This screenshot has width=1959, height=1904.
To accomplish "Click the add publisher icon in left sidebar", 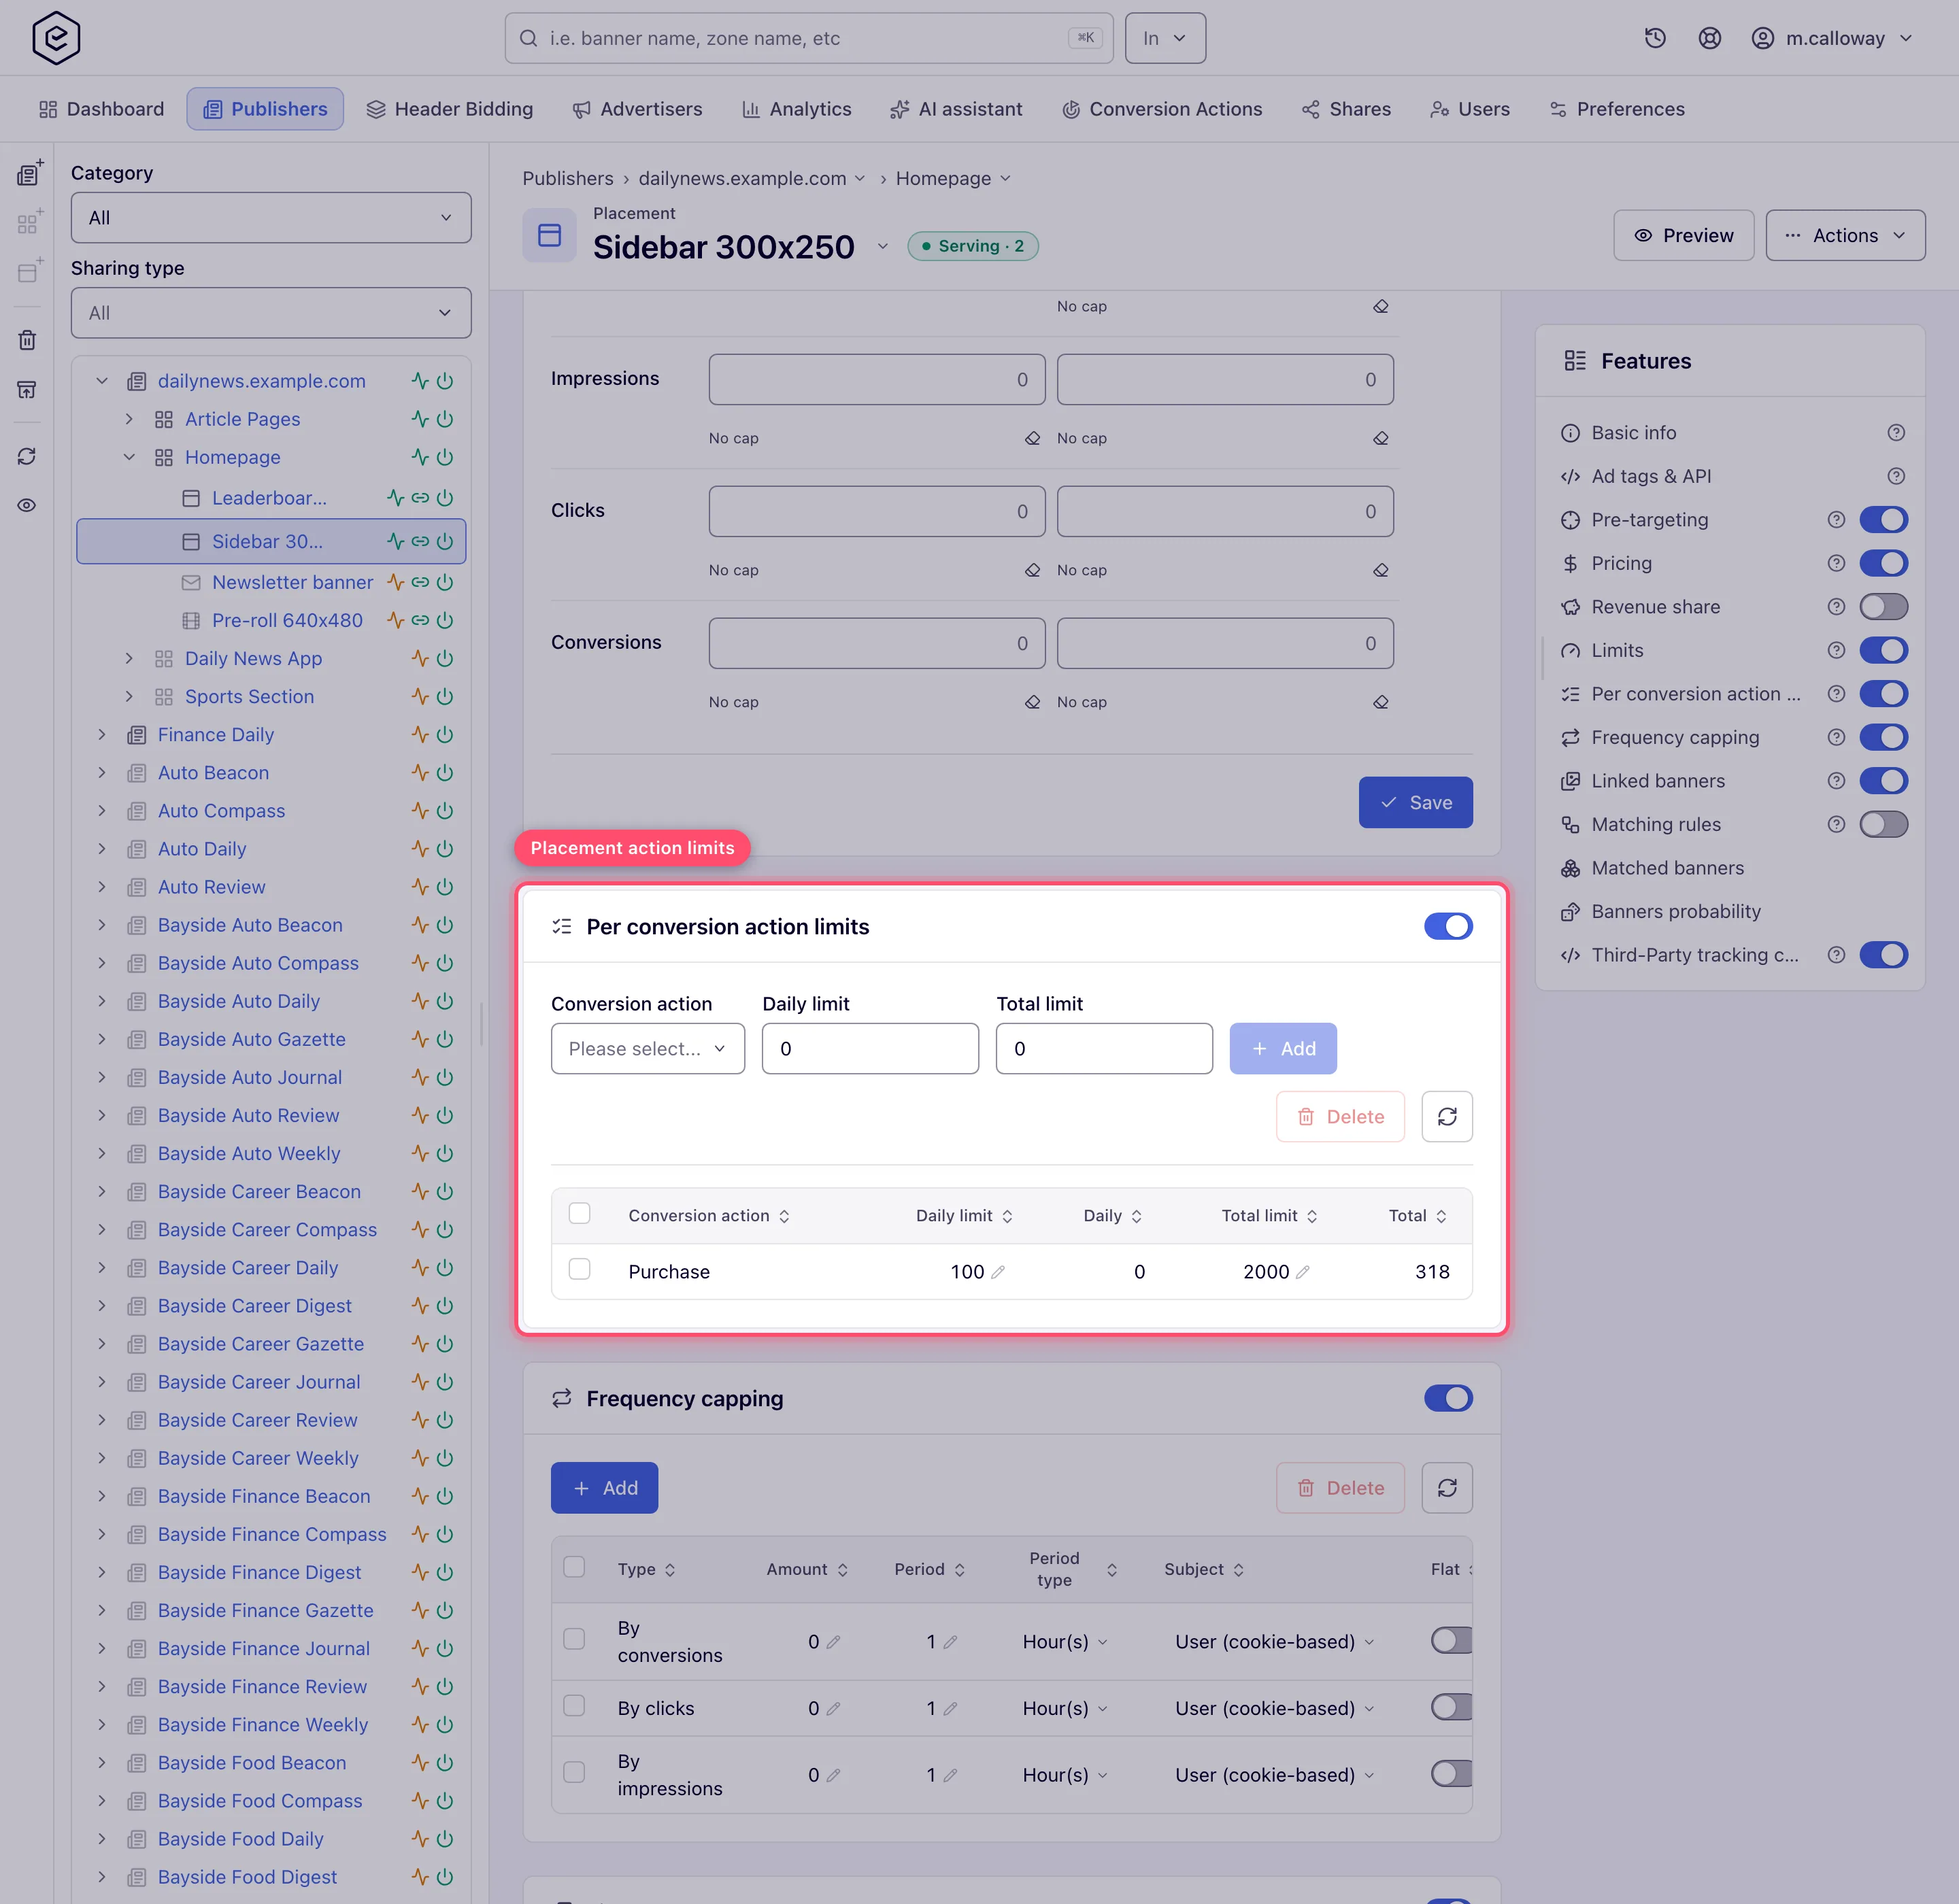I will (29, 173).
